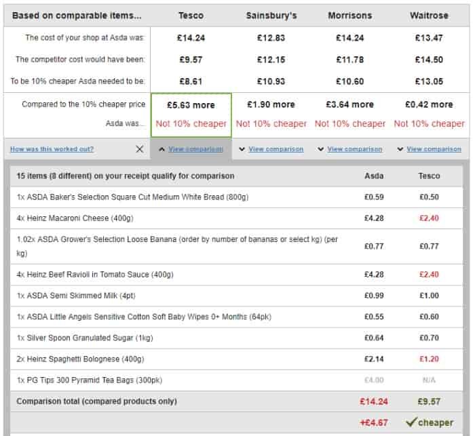
Task: Click the £10.60 Morrisons 10% cheaper target
Action: click(350, 81)
